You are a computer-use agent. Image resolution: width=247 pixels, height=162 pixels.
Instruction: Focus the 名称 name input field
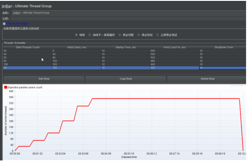click(x=129, y=13)
